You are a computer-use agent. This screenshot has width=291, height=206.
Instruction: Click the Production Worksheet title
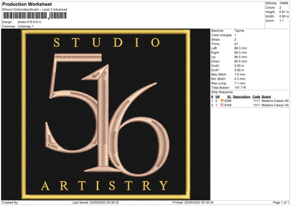pyautogui.click(x=27, y=4)
